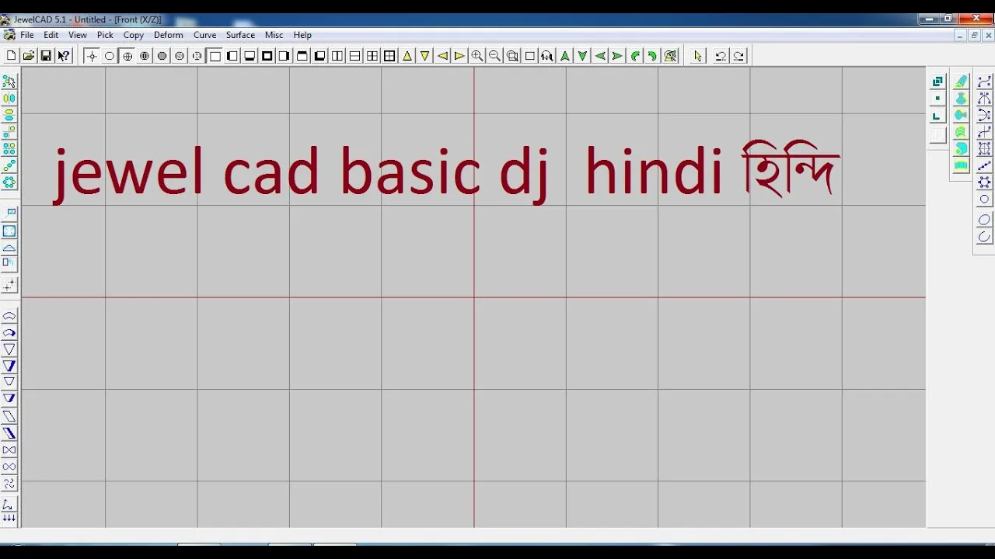This screenshot has height=559, width=995.
Task: Click the infinity-shaped icon in left toolbar
Action: click(x=9, y=467)
